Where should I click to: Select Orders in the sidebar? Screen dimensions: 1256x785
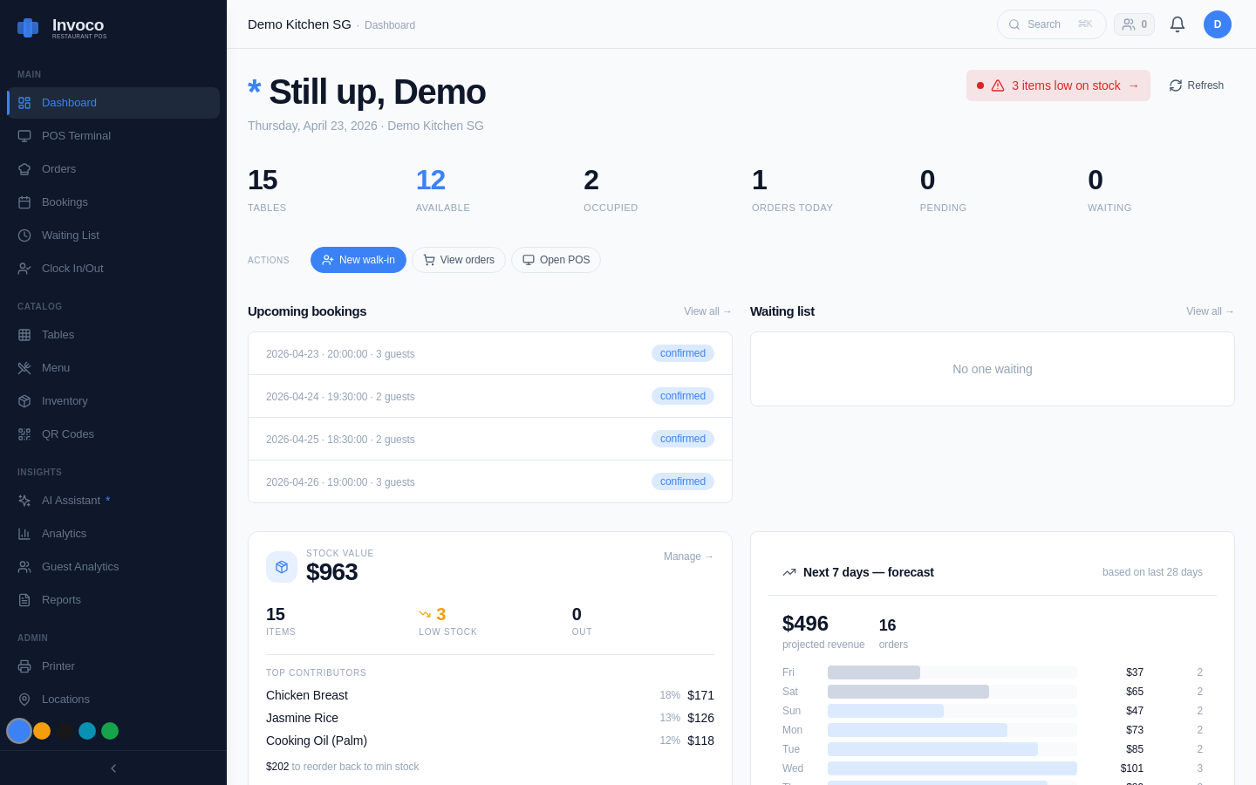pos(58,168)
